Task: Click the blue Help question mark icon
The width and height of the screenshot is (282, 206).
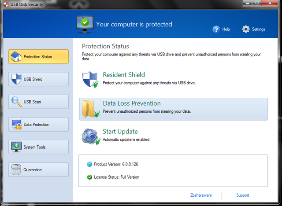Action: tap(216, 29)
